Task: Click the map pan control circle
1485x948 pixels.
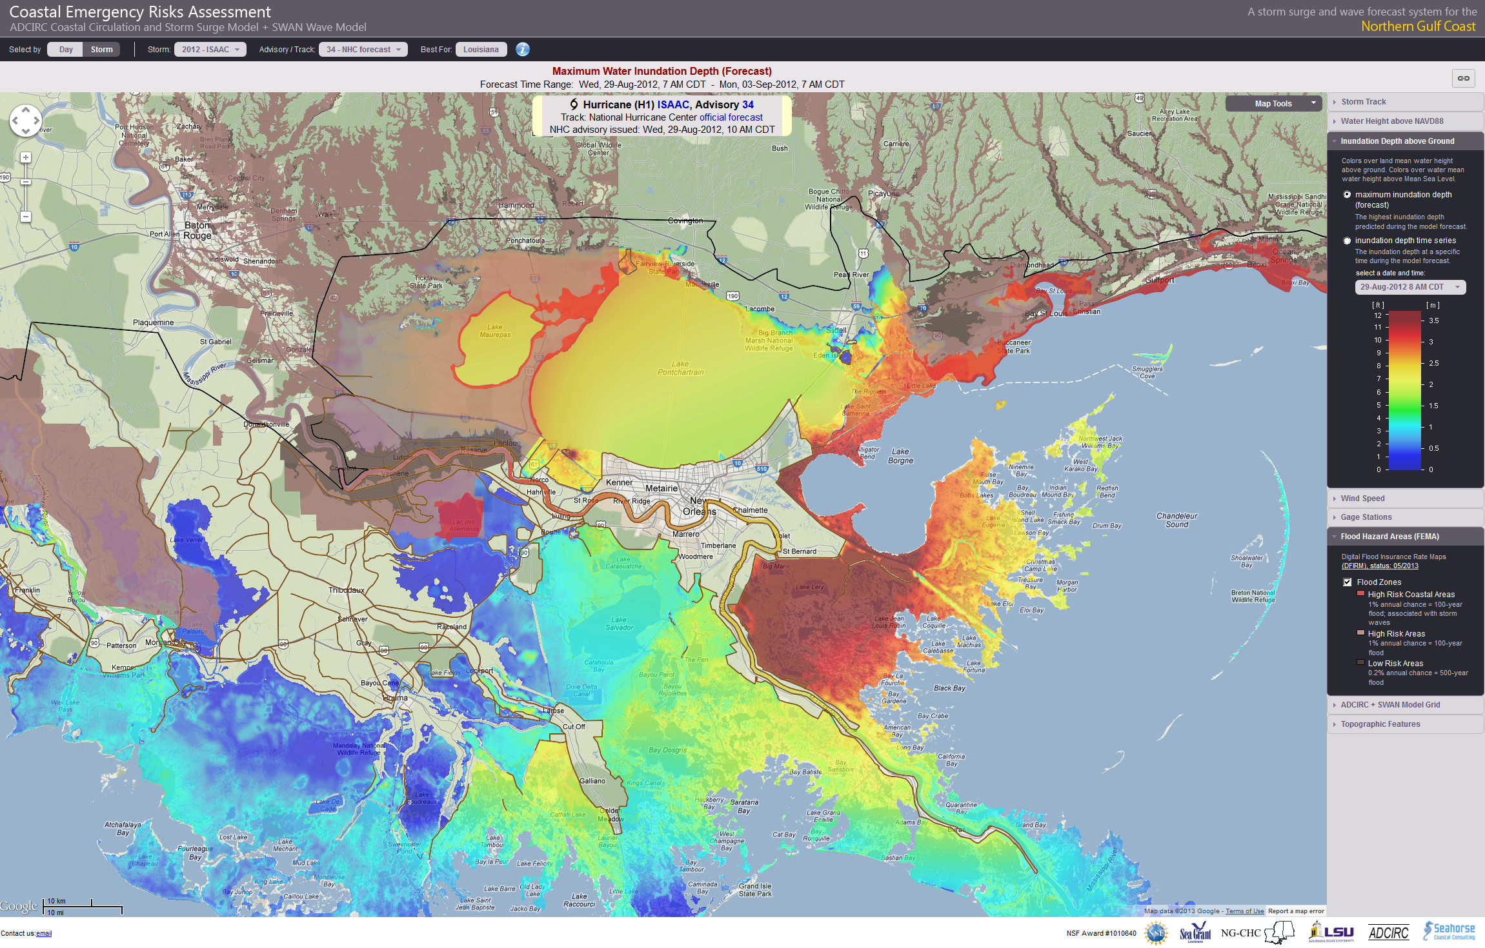Action: (26, 121)
